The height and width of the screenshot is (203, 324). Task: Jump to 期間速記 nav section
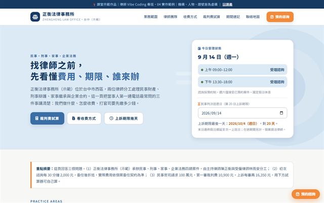233,17
